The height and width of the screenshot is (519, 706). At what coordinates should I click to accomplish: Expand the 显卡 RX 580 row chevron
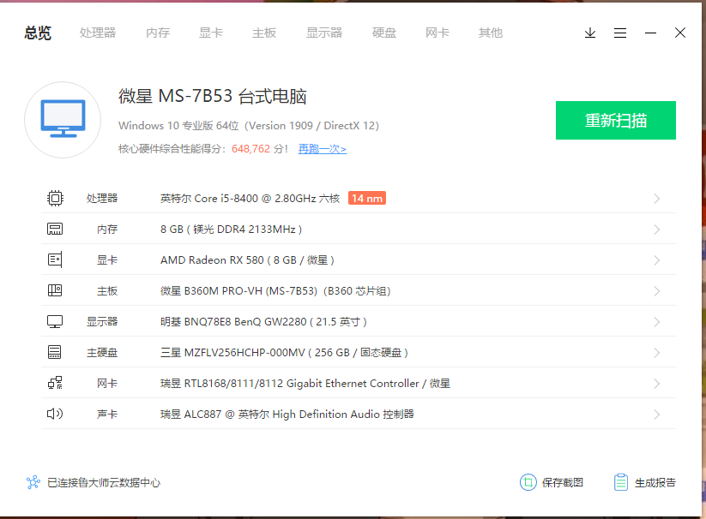coord(657,260)
